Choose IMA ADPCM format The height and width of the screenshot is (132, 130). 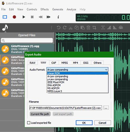pos(77,85)
